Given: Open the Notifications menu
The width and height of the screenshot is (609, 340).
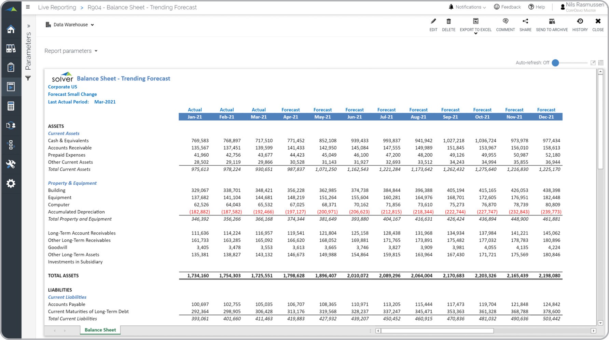Looking at the screenshot, I should pyautogui.click(x=467, y=7).
